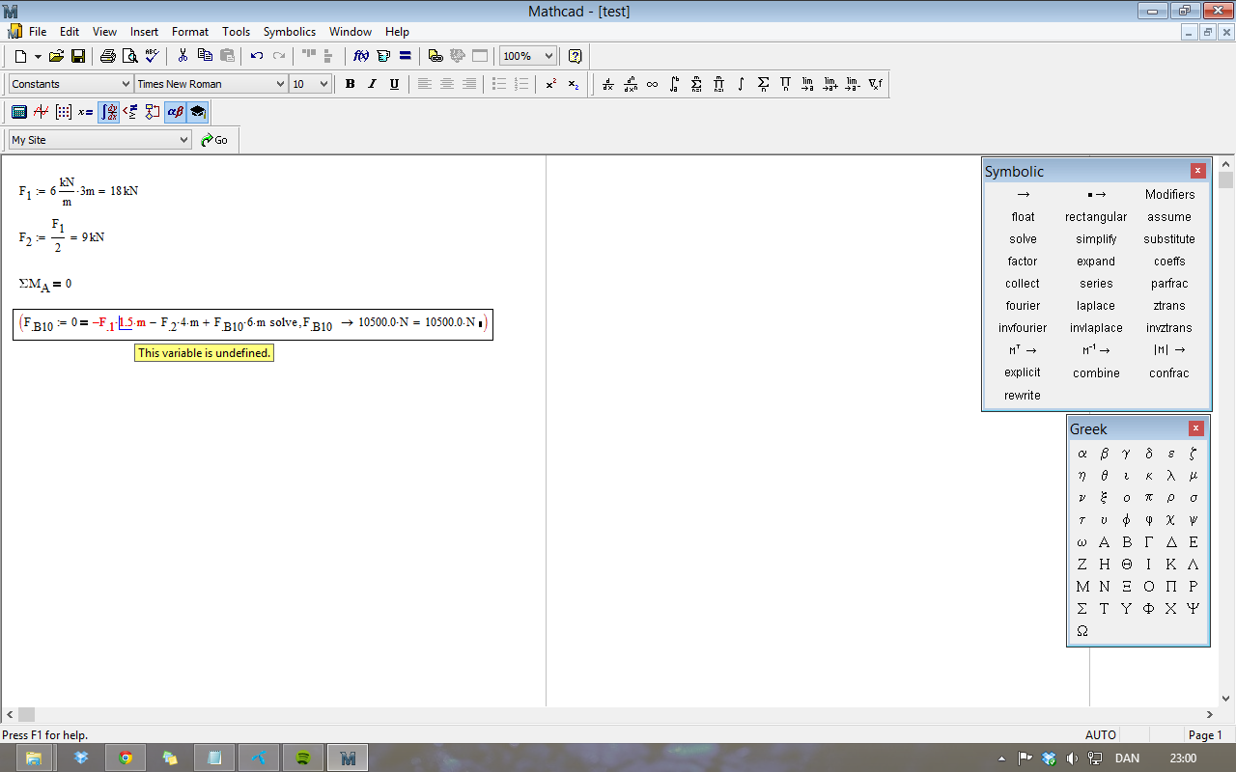Open the Programming toolbar flowchart icon

(153, 112)
